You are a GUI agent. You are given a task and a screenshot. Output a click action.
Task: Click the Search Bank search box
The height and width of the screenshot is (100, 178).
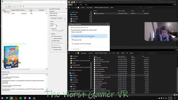coord(159,7)
